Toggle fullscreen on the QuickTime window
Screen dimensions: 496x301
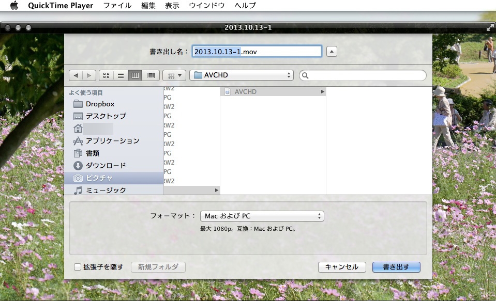tap(490, 28)
